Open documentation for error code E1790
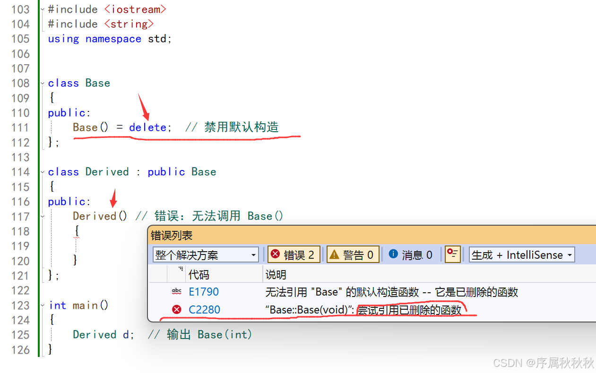The image size is (596, 373). [x=204, y=291]
